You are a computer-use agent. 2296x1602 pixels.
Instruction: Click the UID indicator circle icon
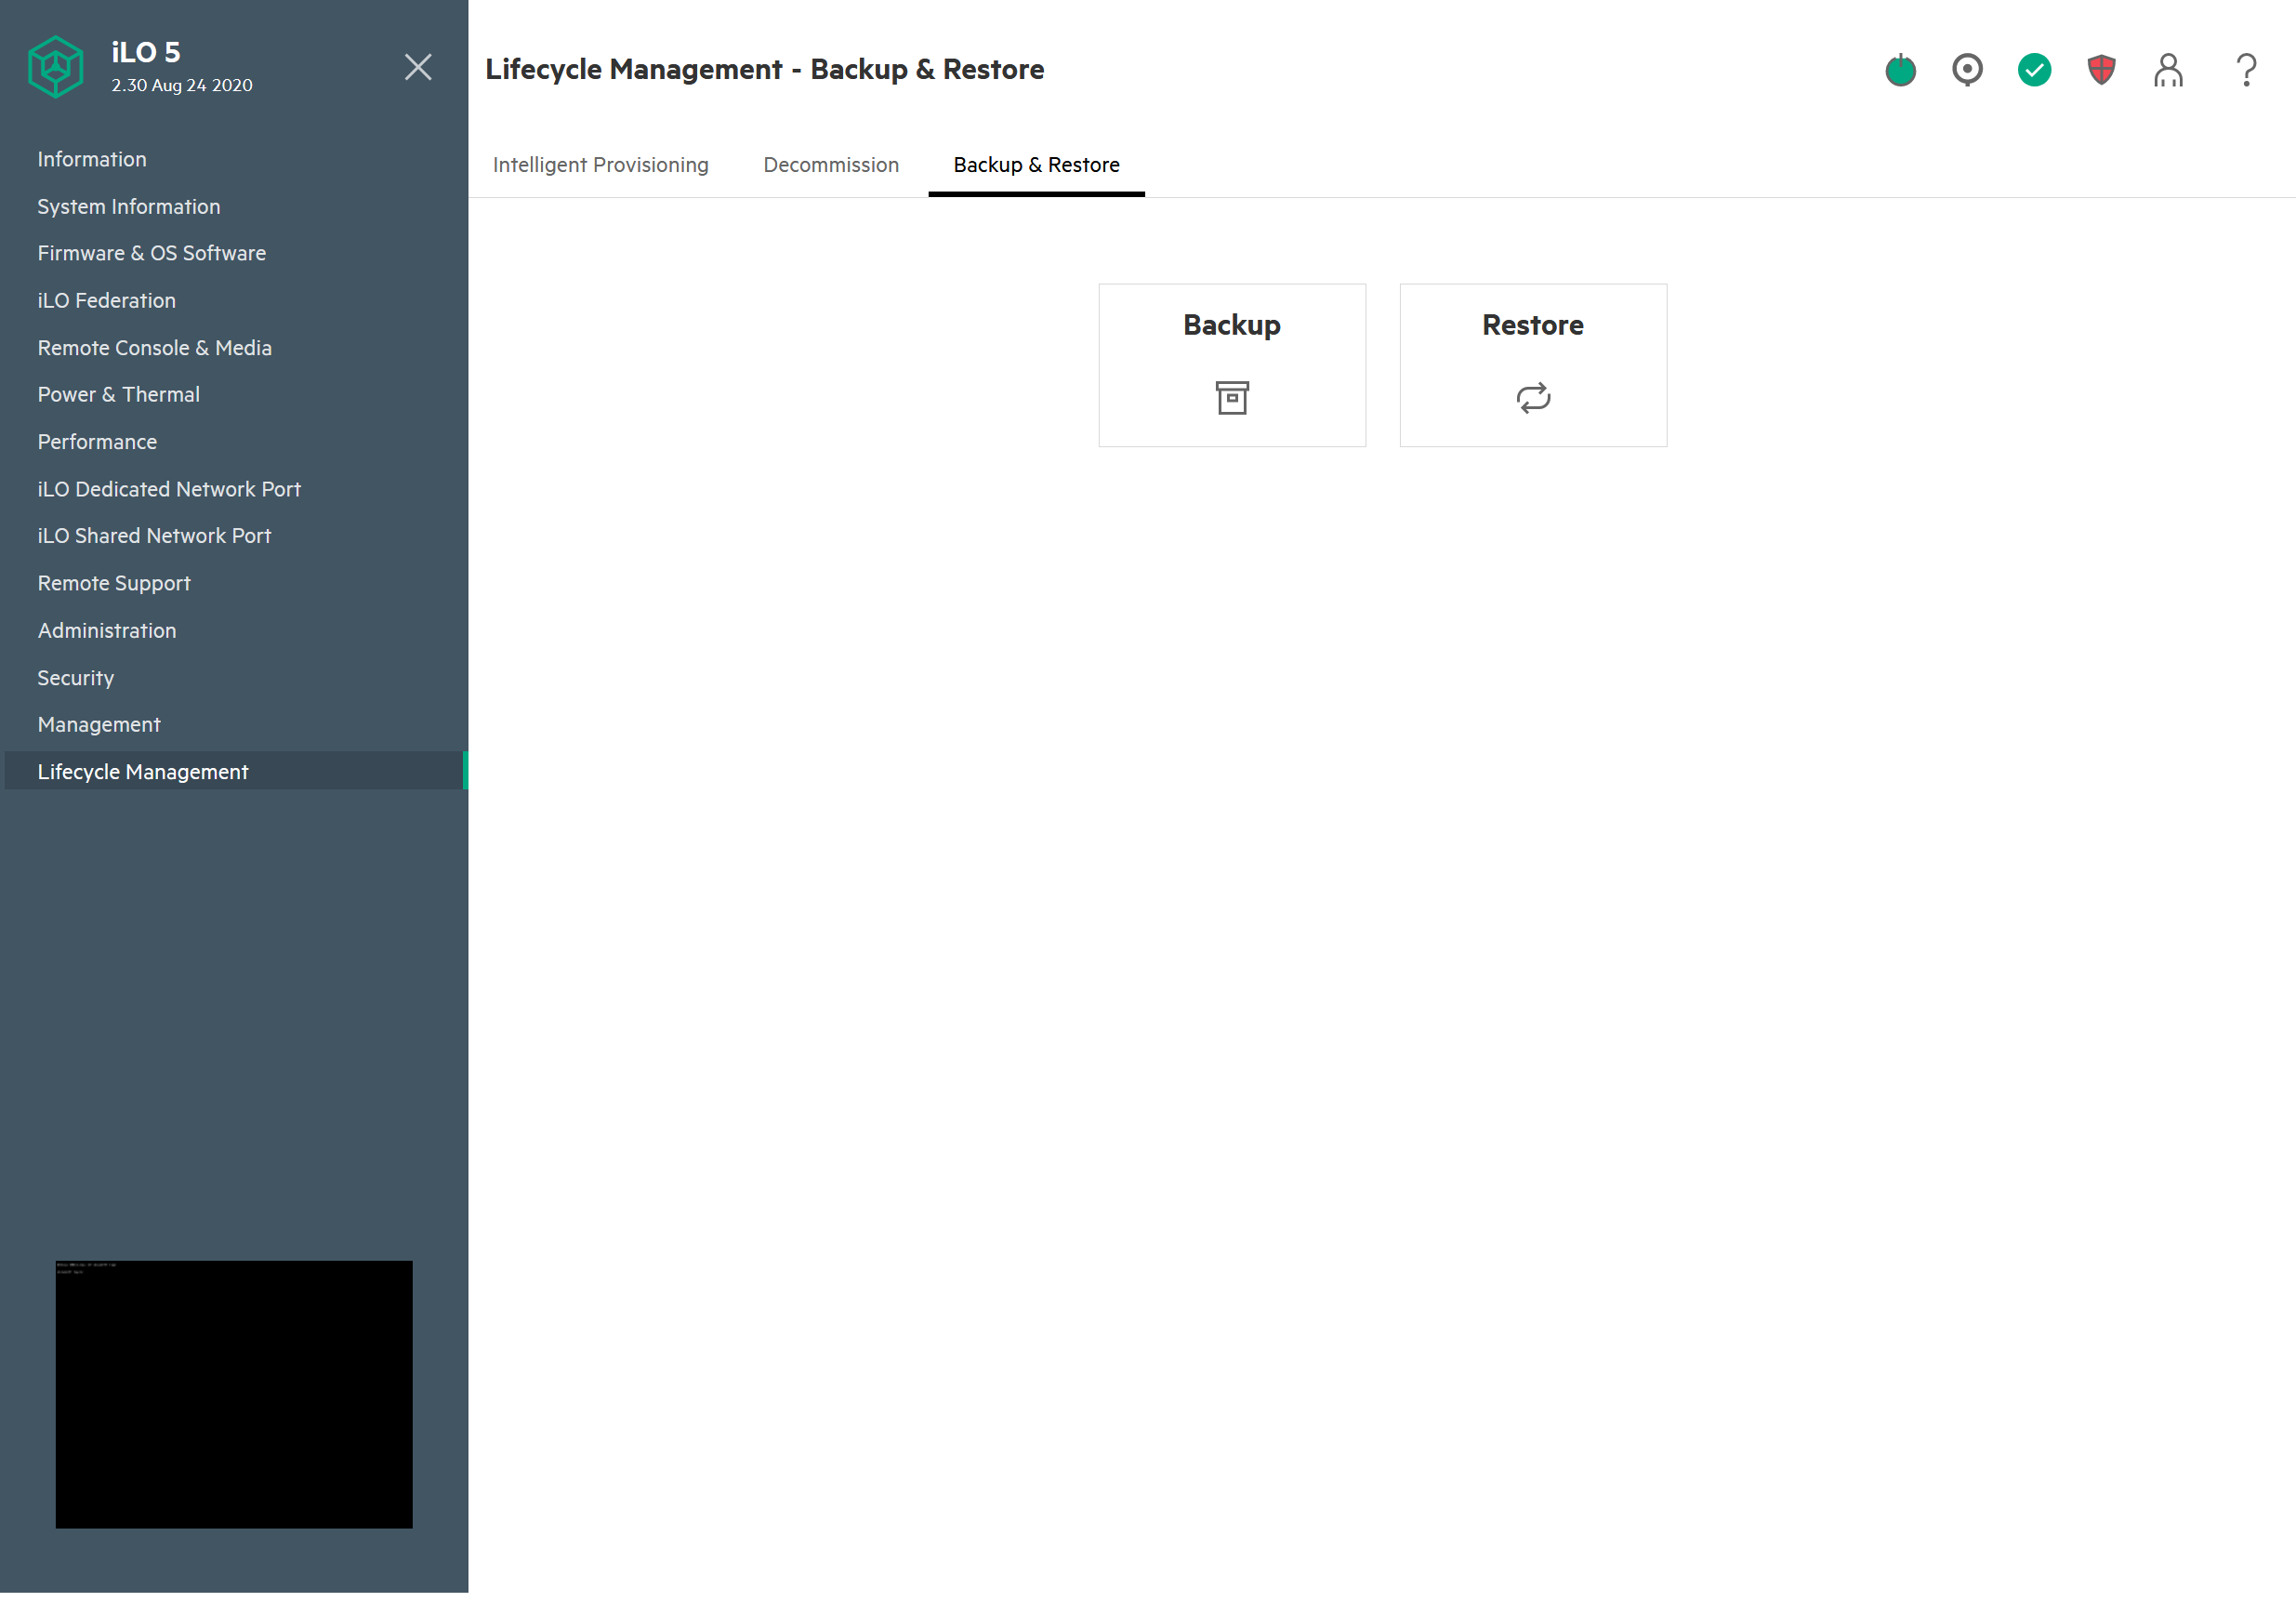click(x=1967, y=70)
